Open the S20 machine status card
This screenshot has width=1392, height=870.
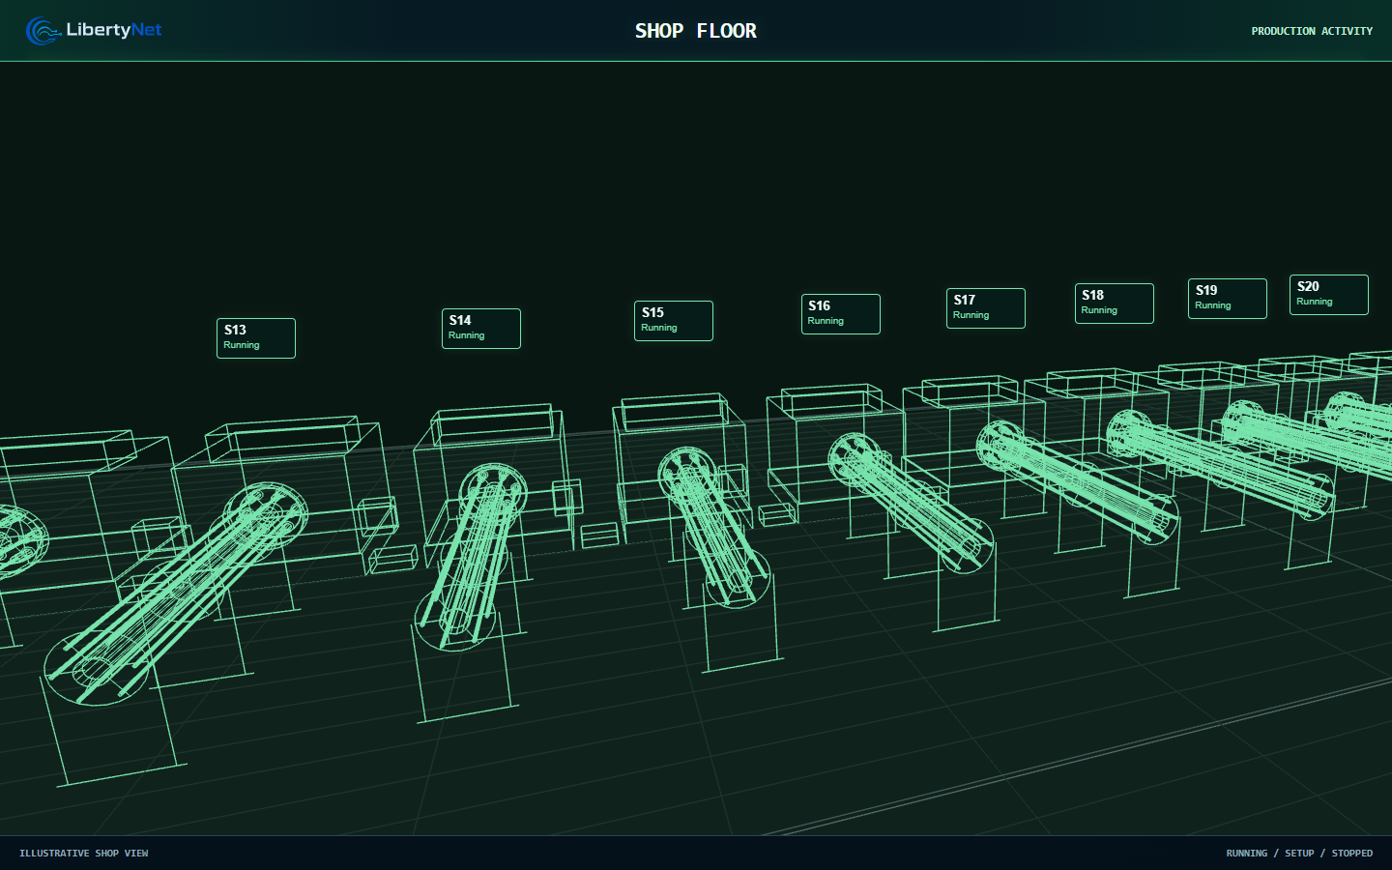click(1329, 295)
